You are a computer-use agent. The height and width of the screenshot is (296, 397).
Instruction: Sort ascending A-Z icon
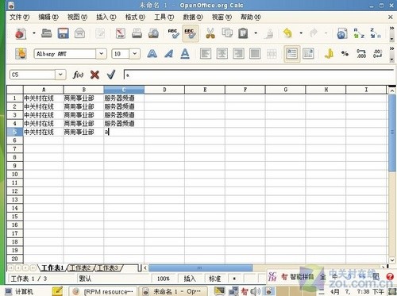pos(359,33)
